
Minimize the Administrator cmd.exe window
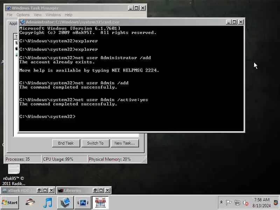click(x=229, y=22)
